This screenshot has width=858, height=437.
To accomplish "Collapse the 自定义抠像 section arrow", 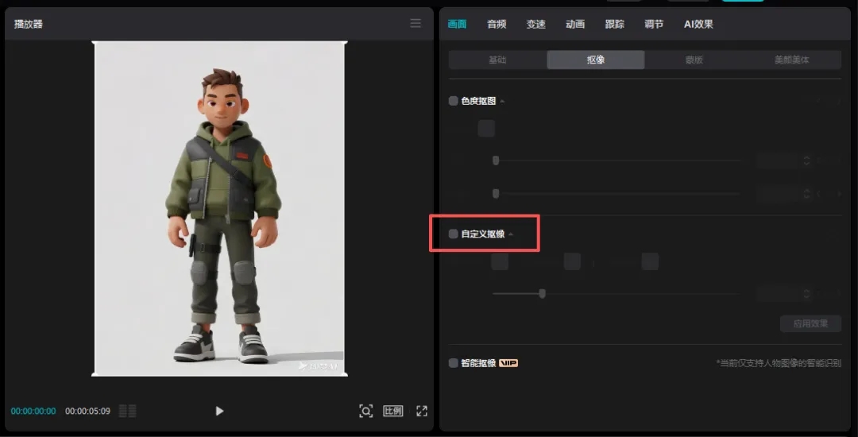I will [511, 234].
